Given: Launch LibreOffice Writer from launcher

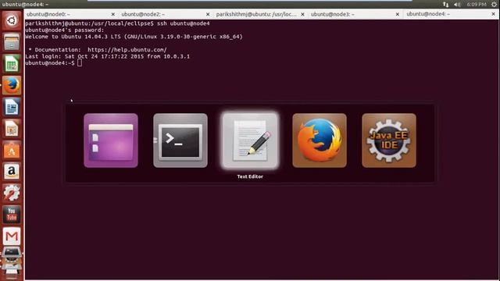Looking at the screenshot, I should (12, 107).
